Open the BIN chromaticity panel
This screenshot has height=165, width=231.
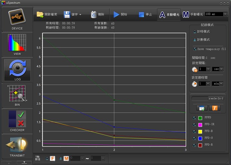coord(17,93)
